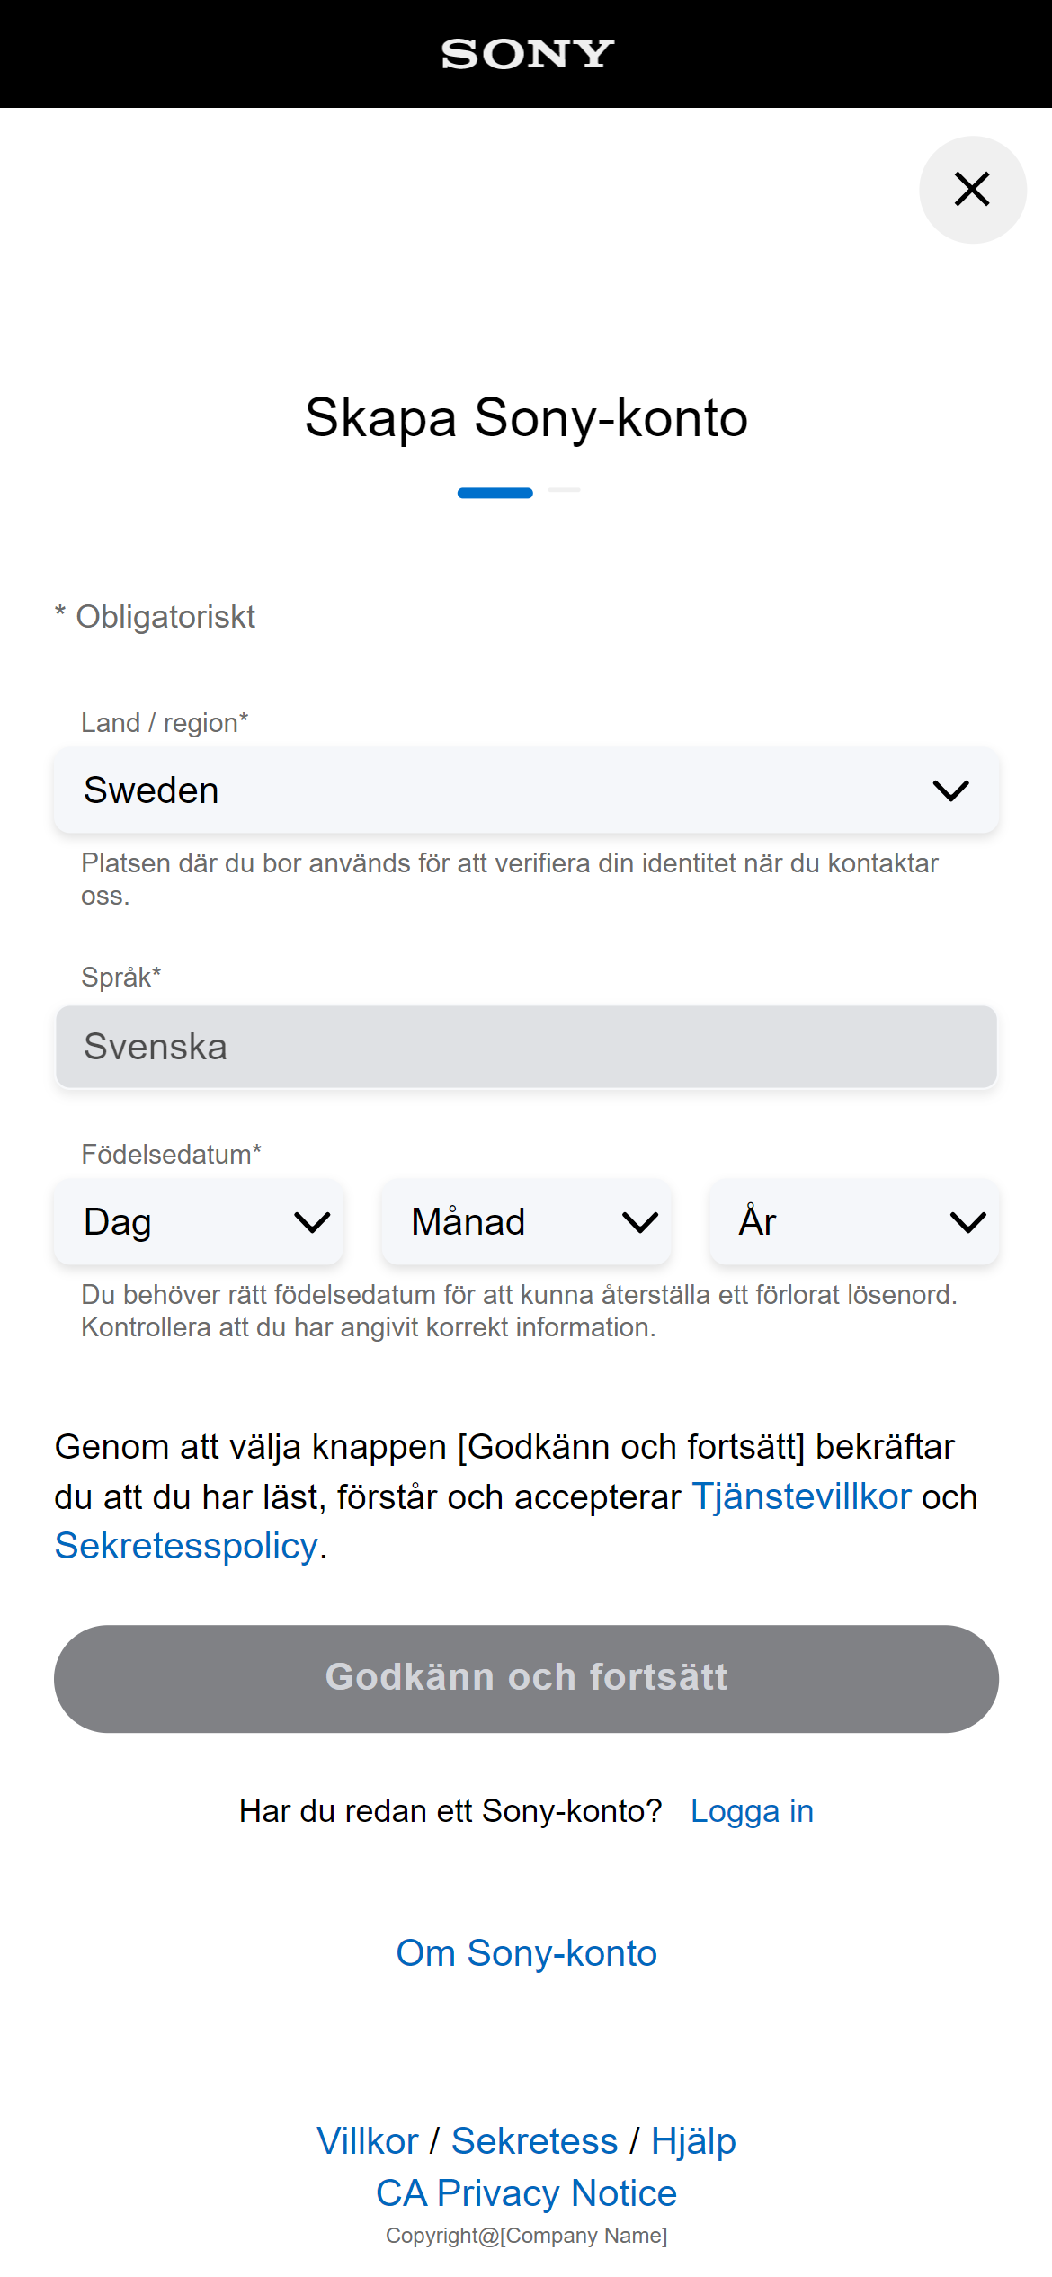Open the Villkor footer link

[366, 2140]
